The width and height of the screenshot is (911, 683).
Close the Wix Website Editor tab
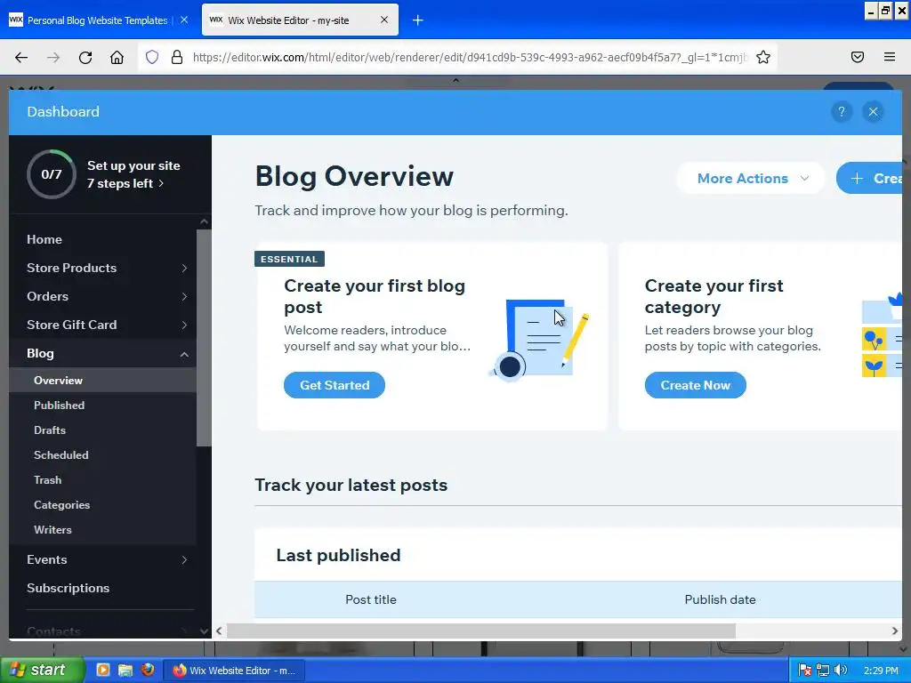coord(384,20)
